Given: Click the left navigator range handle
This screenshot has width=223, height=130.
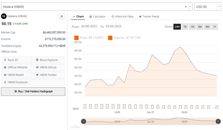Looking at the screenshot, I should pos(84,121).
